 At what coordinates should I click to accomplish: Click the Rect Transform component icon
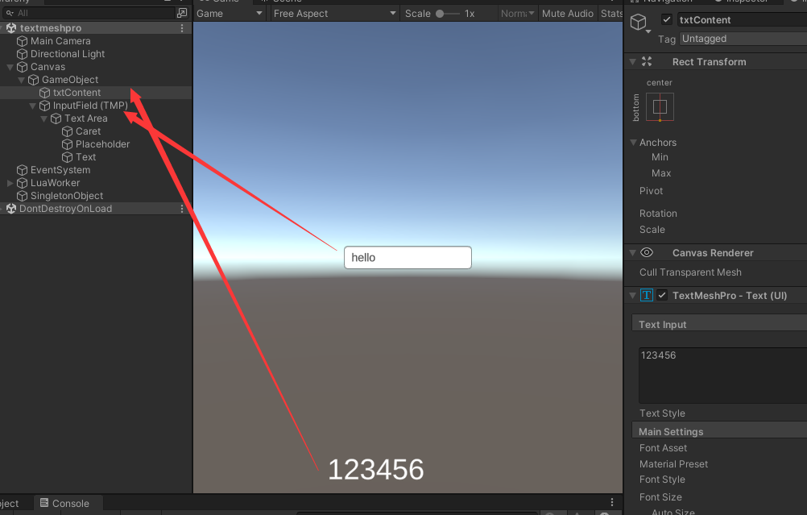(x=646, y=62)
